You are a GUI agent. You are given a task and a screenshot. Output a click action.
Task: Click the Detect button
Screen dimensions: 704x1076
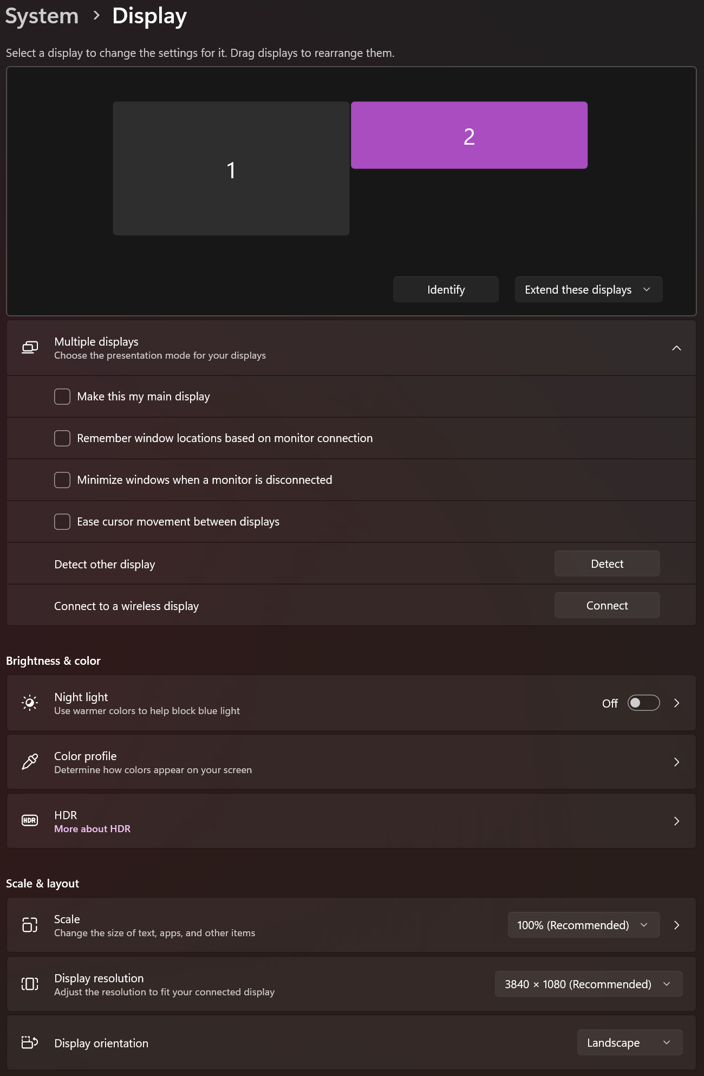pyautogui.click(x=607, y=564)
